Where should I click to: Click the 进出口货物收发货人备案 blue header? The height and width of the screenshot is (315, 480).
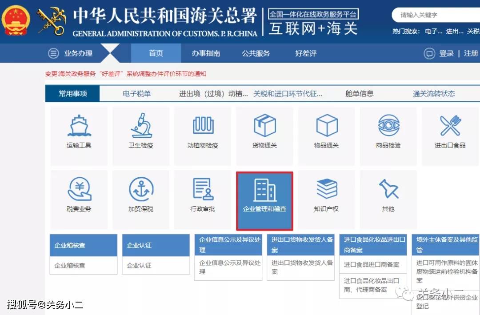[300, 245]
